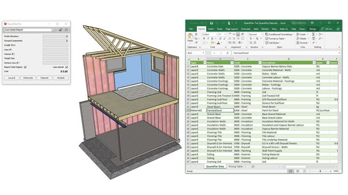Click the Align Left icon in Excel

[x=230, y=38]
